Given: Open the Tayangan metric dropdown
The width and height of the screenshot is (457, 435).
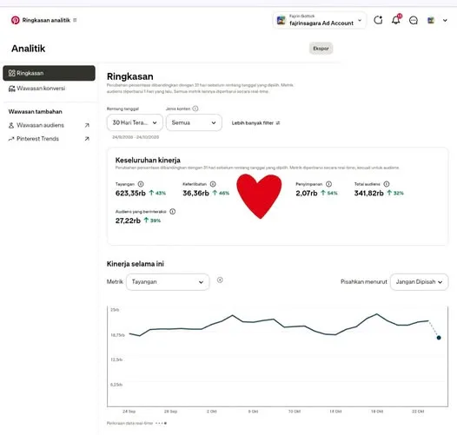Looking at the screenshot, I should (168, 281).
